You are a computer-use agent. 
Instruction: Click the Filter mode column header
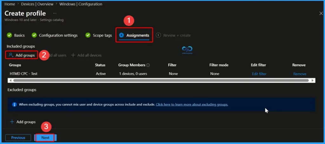219,65
